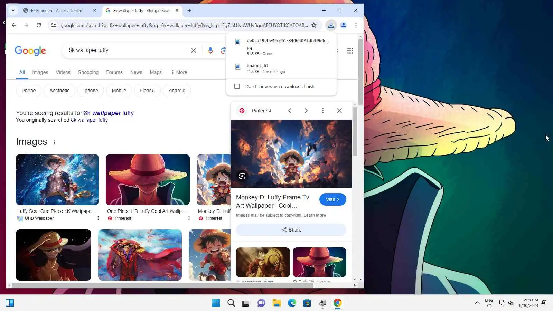This screenshot has height=311, width=553.
Task: Click the Pinterest logo in preview header
Action: (x=242, y=111)
